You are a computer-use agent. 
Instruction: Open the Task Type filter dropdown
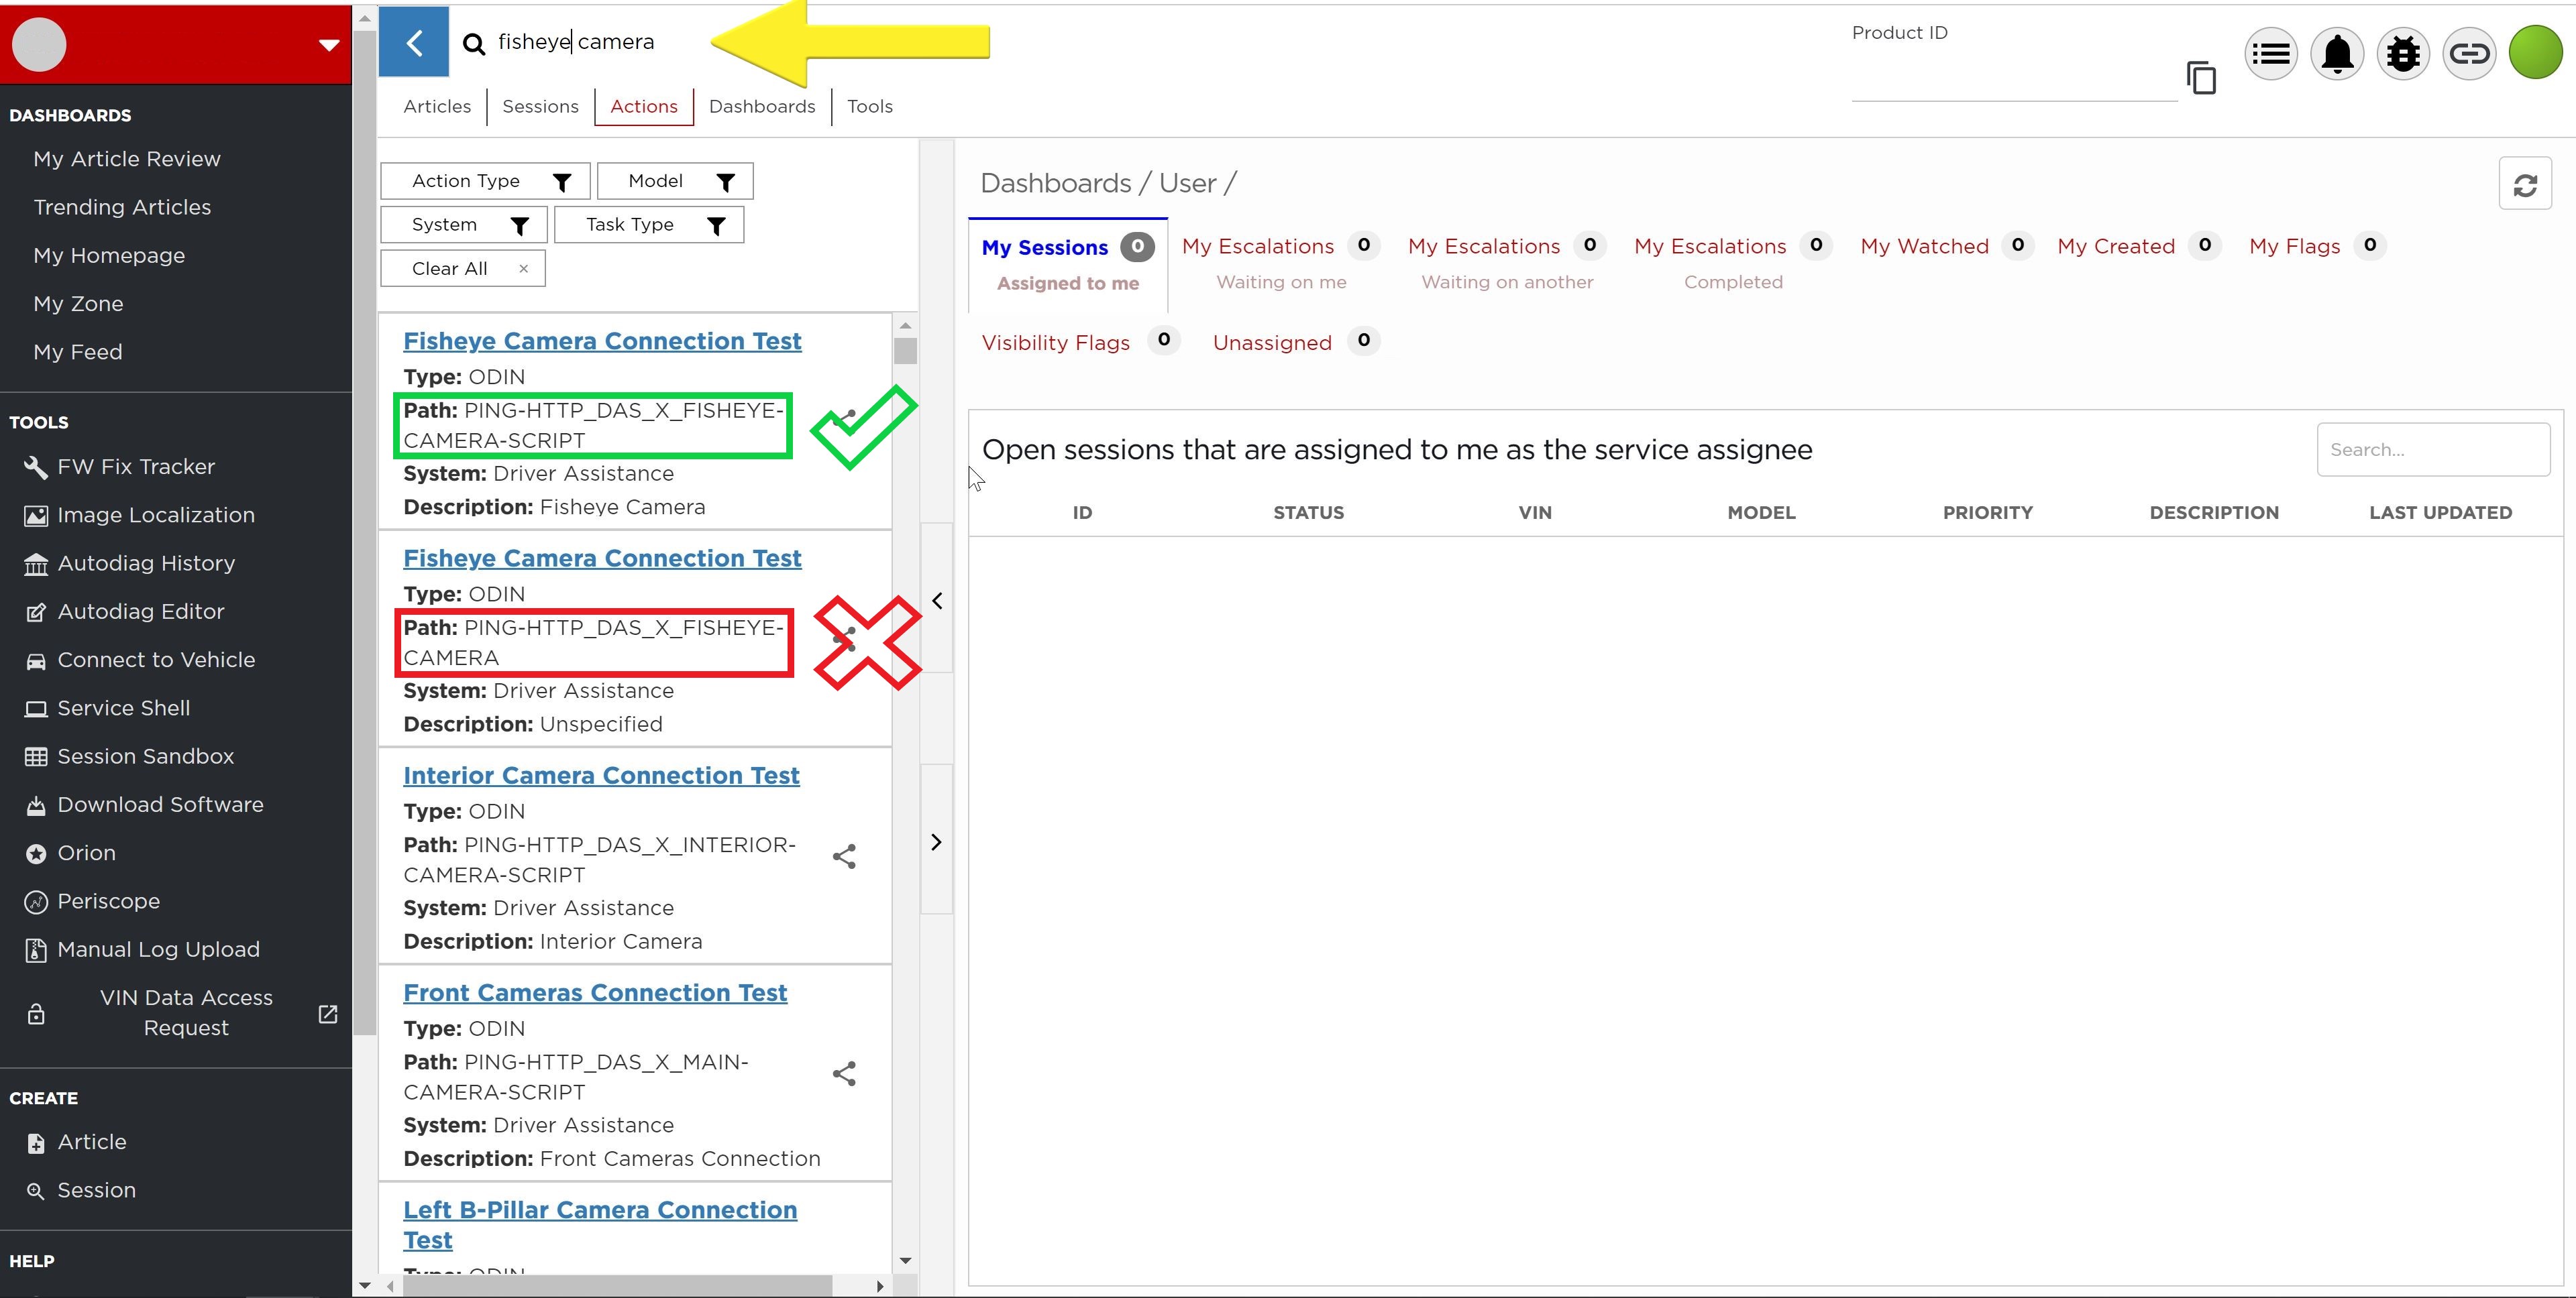tap(649, 225)
